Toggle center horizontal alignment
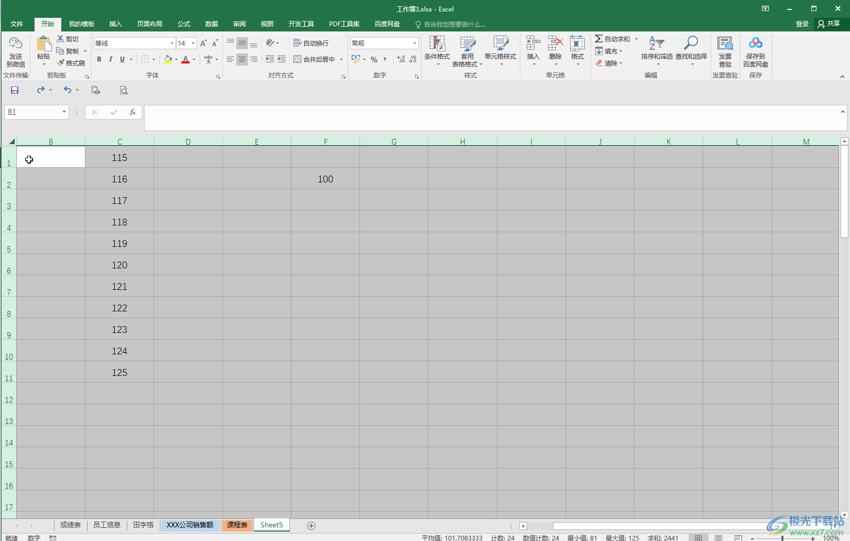850x541 pixels. click(x=242, y=59)
